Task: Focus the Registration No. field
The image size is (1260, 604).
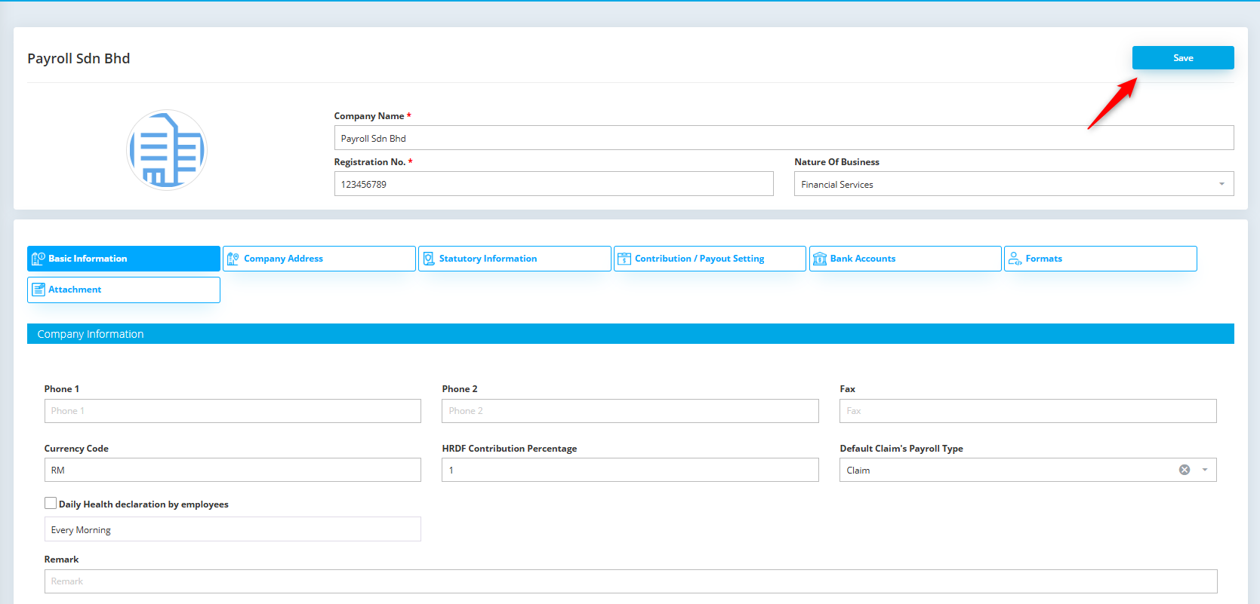Action: pyautogui.click(x=554, y=184)
